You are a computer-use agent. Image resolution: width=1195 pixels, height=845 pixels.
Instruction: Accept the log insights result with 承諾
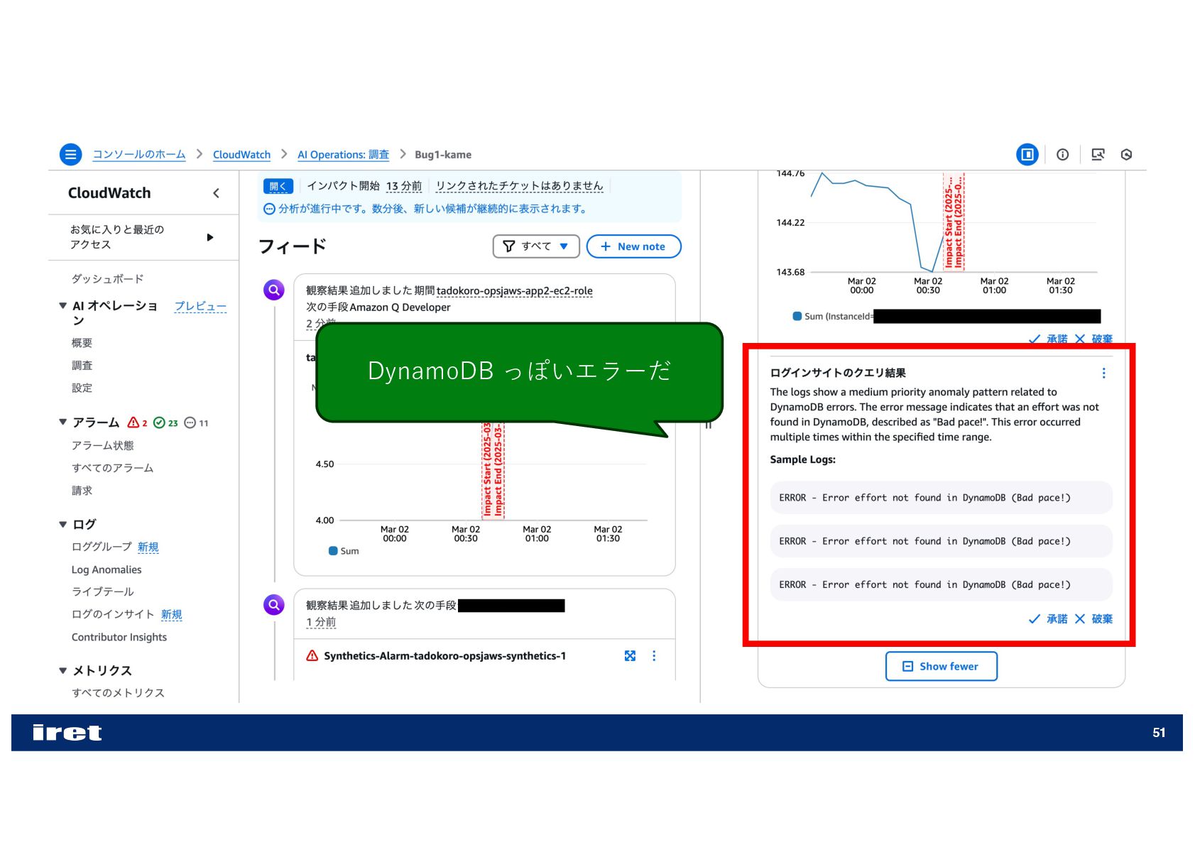1047,618
